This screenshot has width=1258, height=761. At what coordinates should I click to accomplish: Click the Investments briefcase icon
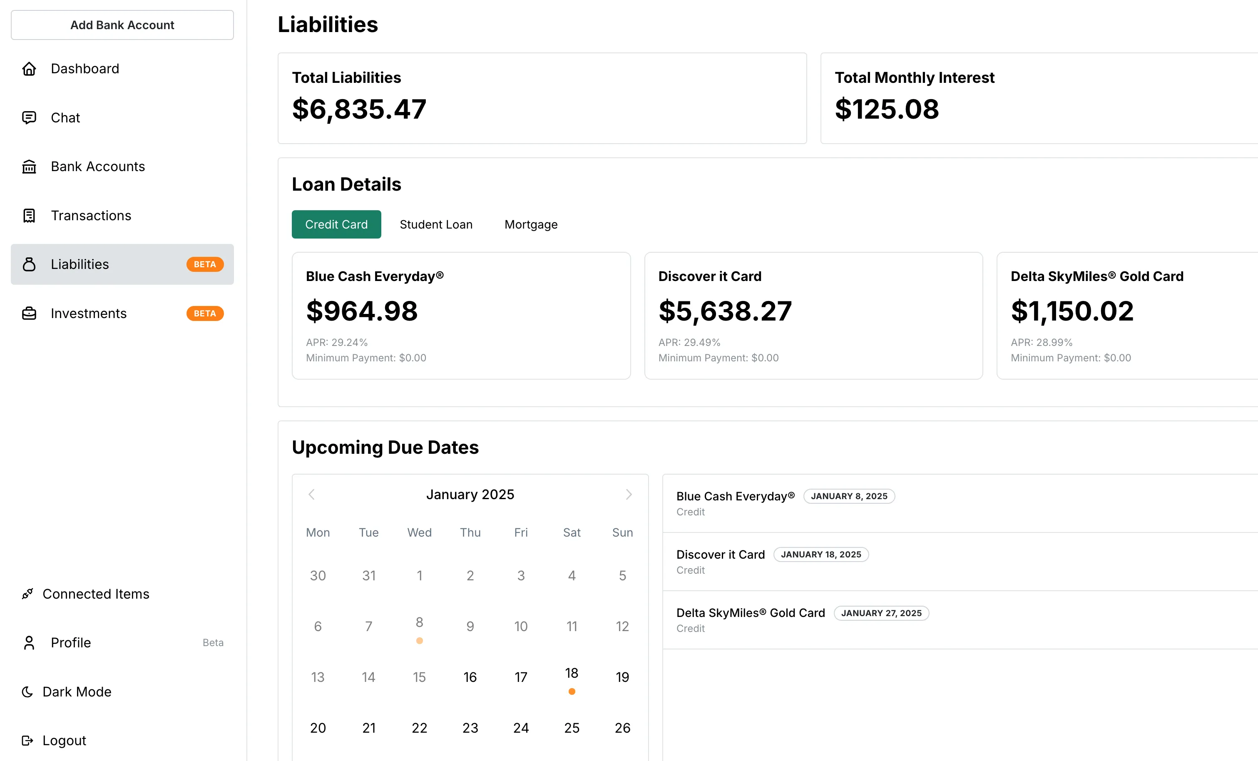point(29,313)
